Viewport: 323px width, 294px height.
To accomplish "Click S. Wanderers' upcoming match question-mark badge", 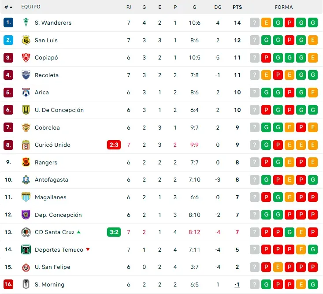I will pyautogui.click(x=254, y=23).
